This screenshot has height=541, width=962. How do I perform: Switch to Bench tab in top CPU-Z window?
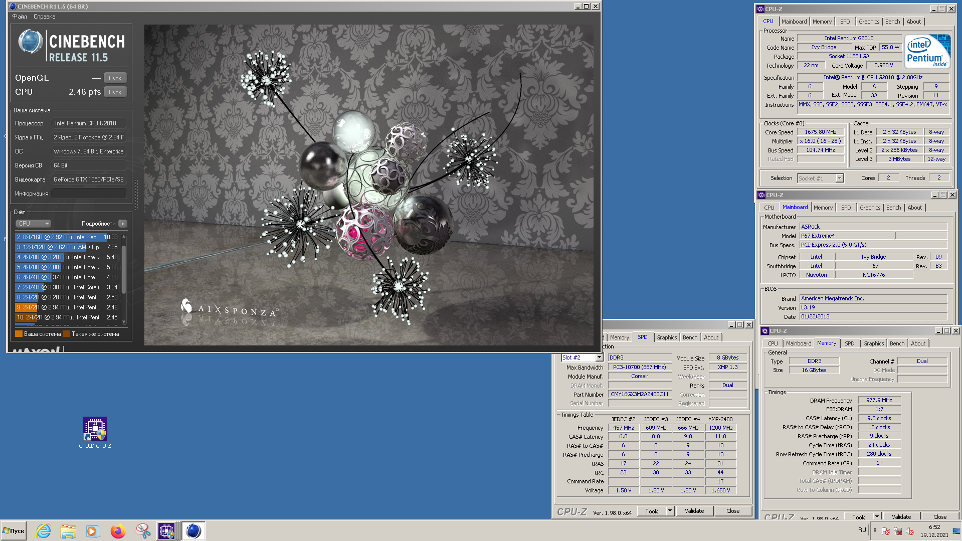[892, 22]
